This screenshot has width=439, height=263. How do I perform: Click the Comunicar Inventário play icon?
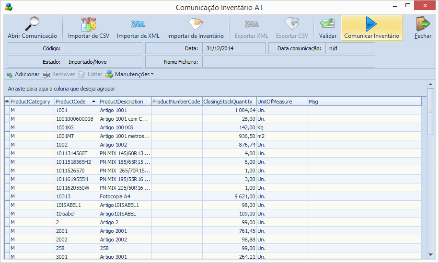[x=371, y=24]
